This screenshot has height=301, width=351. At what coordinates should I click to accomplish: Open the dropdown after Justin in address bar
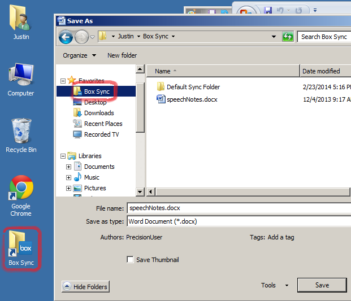click(x=138, y=36)
